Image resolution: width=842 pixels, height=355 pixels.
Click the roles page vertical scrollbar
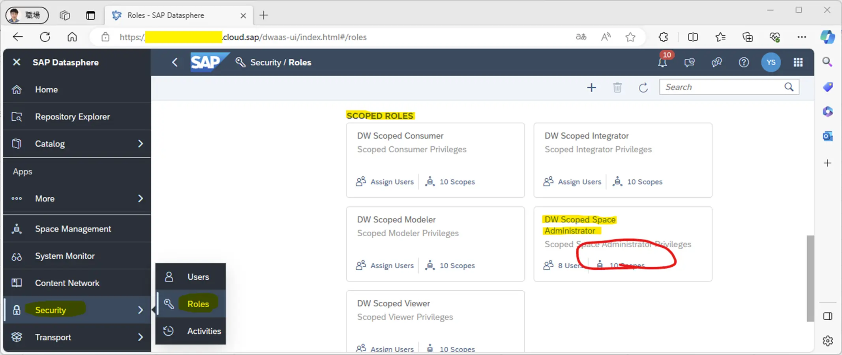810,278
